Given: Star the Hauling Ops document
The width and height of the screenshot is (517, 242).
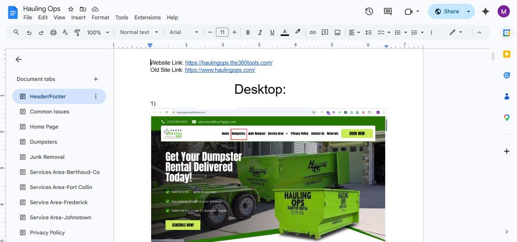Looking at the screenshot, I should tap(71, 9).
